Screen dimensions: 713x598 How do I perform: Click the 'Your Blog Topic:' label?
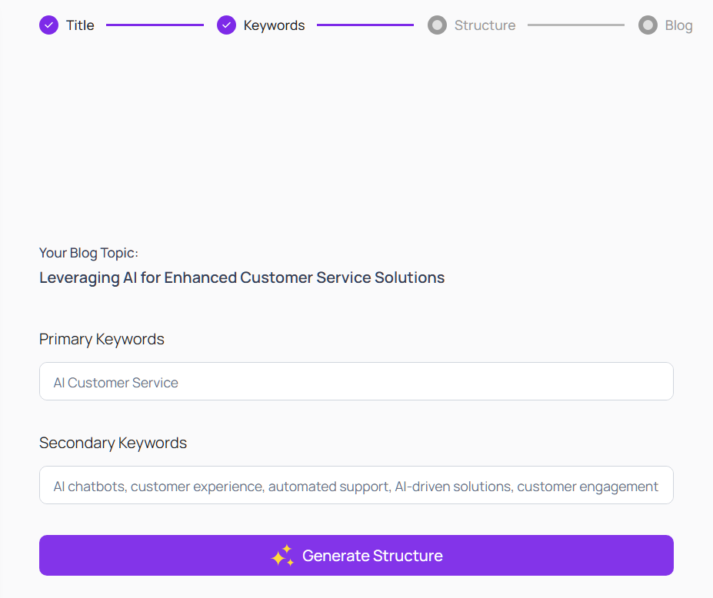[x=88, y=253]
